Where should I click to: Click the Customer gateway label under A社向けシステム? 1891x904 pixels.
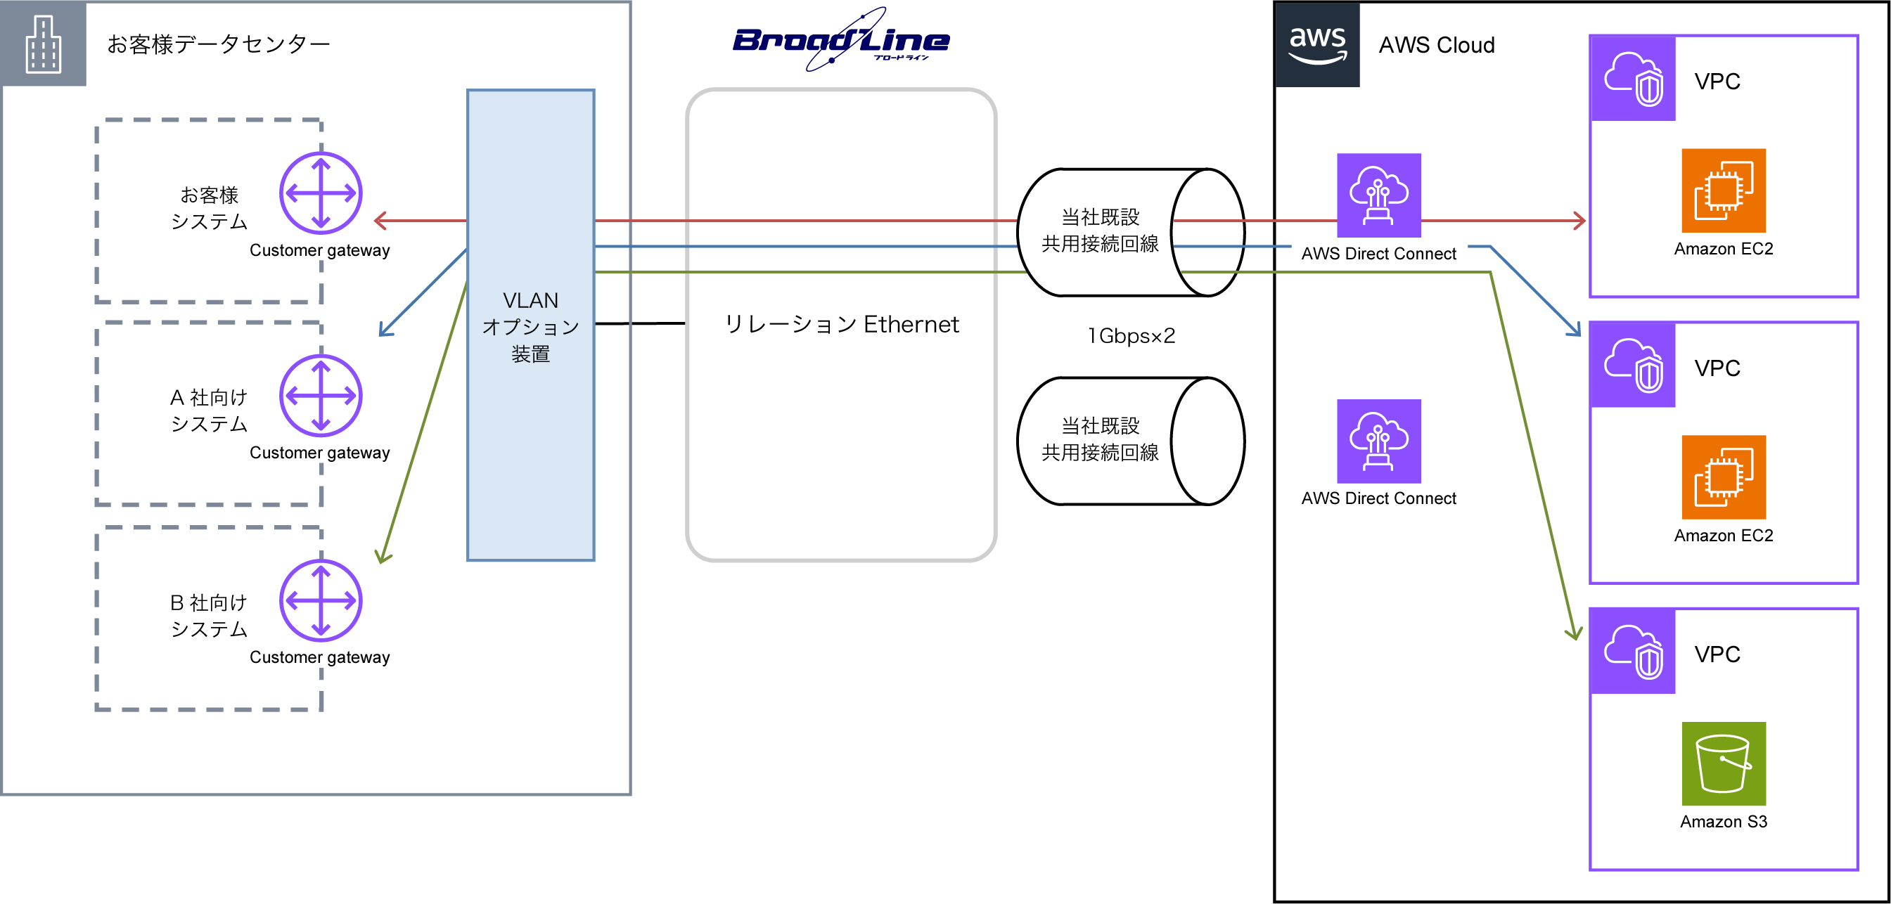pos(319,453)
